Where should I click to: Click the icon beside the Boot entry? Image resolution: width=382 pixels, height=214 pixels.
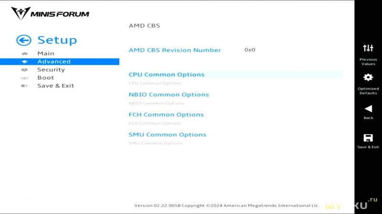[x=24, y=78]
